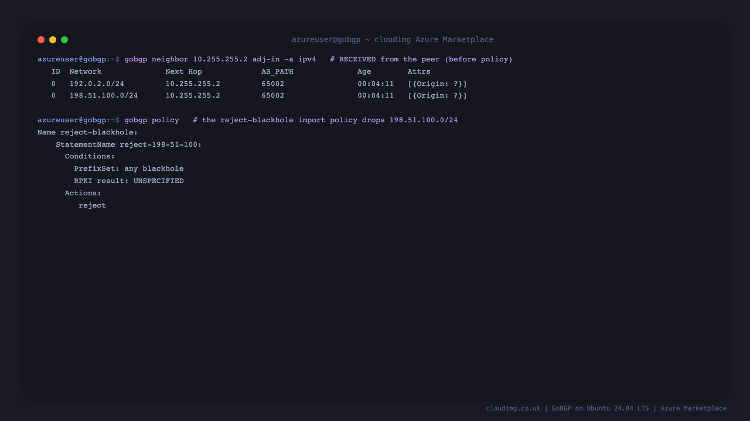Click age 00:04:11 in the 198.51.100.0/24 row

[376, 95]
